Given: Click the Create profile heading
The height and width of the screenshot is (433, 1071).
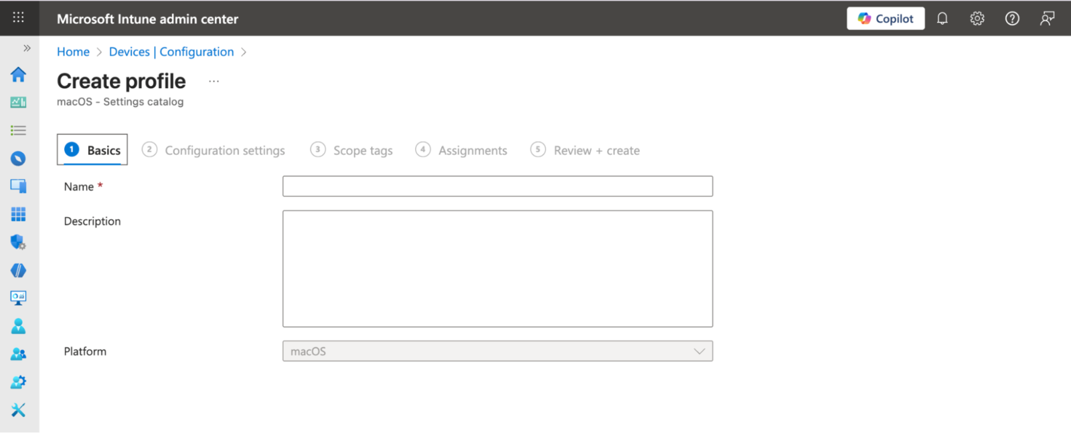Looking at the screenshot, I should point(121,81).
